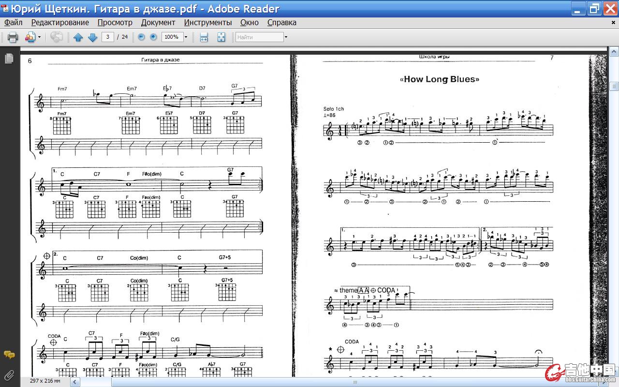Image resolution: width=619 pixels, height=387 pixels.
Task: Open the Найти search options dropdown
Action: 286,37
